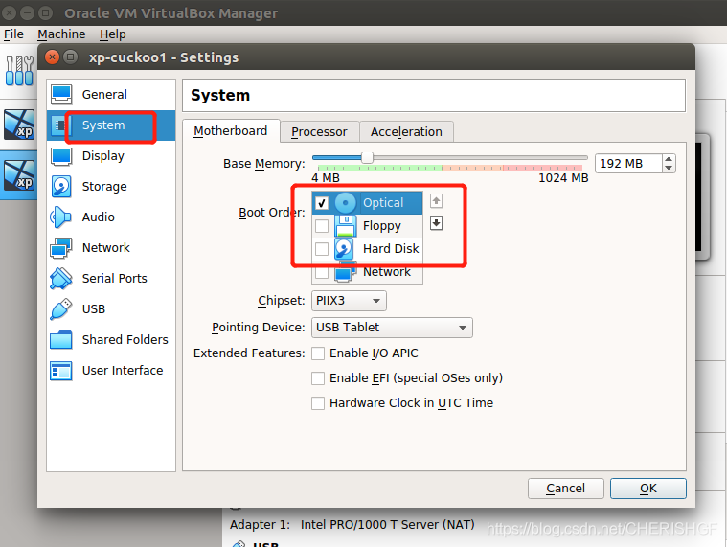The image size is (727, 547).
Task: Open the Shared Folders folder icon
Action: pos(61,340)
